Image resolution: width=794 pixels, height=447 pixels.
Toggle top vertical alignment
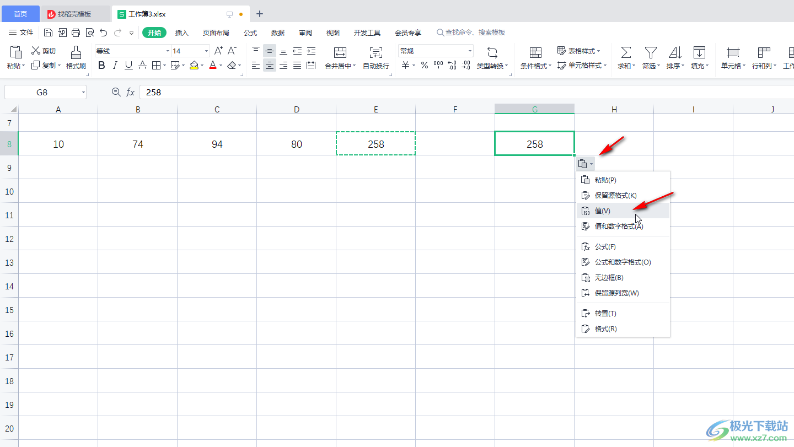pos(256,51)
